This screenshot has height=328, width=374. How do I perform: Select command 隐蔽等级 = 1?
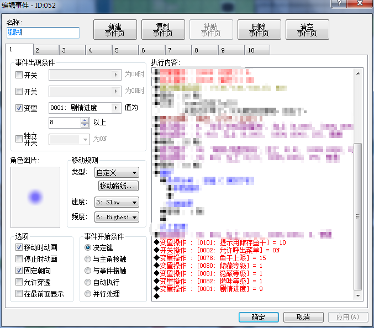208,273
